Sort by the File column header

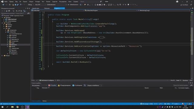coord(161,88)
